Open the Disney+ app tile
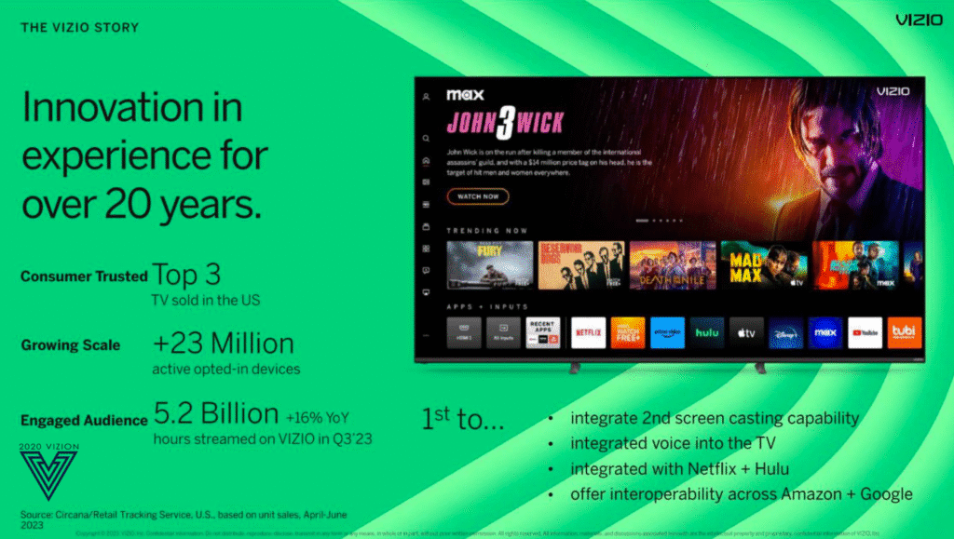The height and width of the screenshot is (539, 954). pyautogui.click(x=785, y=332)
